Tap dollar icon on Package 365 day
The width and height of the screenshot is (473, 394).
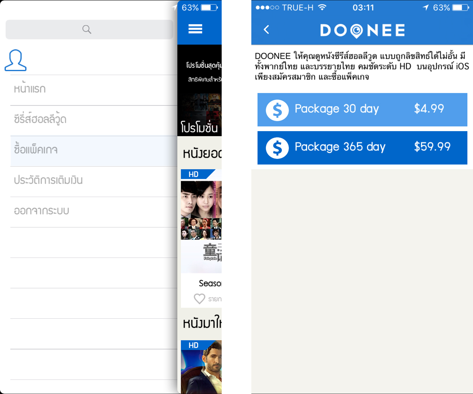pyautogui.click(x=277, y=148)
